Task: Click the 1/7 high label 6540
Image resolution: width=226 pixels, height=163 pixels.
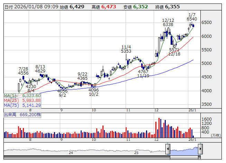Action: (x=192, y=19)
